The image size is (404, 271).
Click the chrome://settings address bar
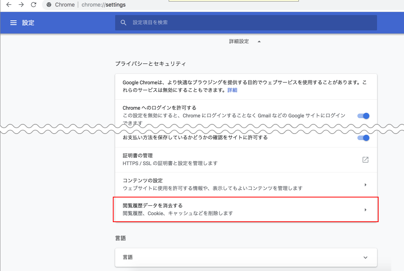coord(104,5)
